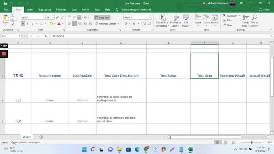Click Decrease Decimal icon
Viewport: 274px width, 154px height.
(149, 23)
